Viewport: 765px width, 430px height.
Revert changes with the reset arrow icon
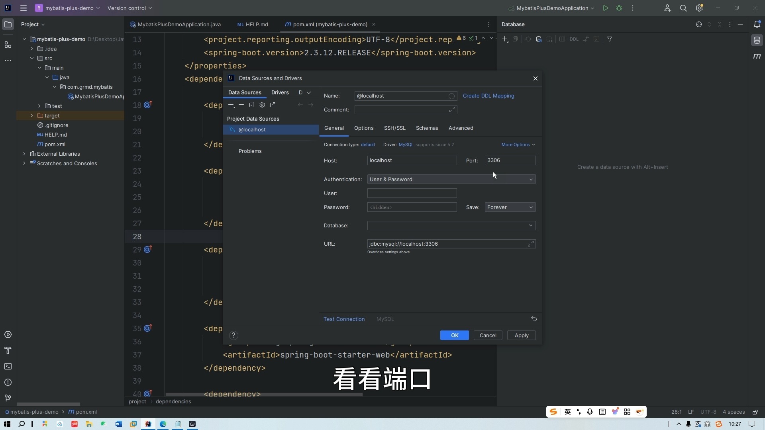pyautogui.click(x=534, y=319)
